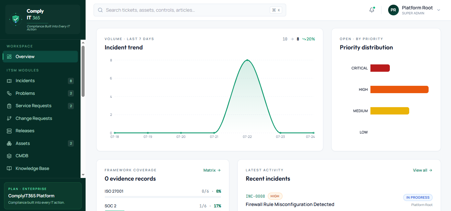Click the Incidents count badge 8
451x211 pixels.
pyautogui.click(x=71, y=81)
